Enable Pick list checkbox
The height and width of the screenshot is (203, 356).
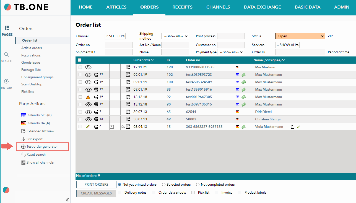coord(193,193)
